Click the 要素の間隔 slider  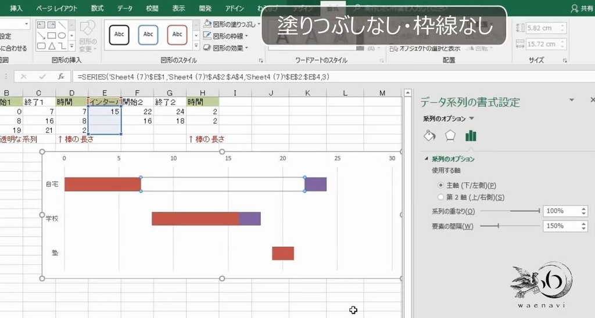click(510, 226)
